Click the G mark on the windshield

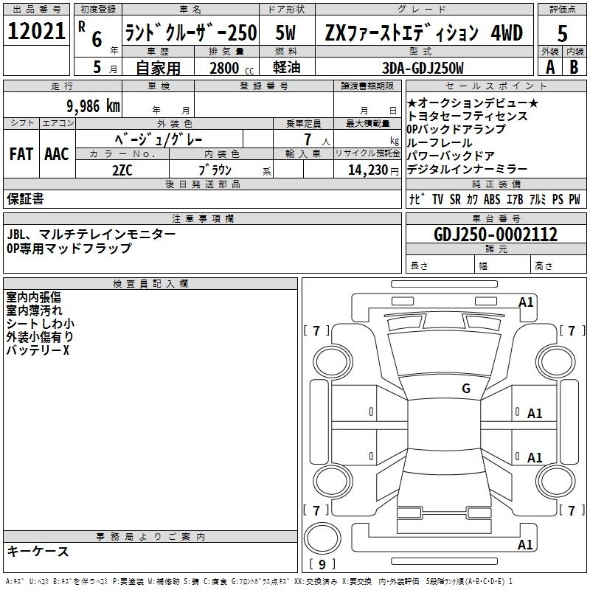(x=465, y=389)
